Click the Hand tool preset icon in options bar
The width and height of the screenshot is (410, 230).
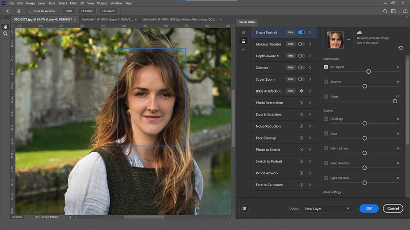[18, 11]
